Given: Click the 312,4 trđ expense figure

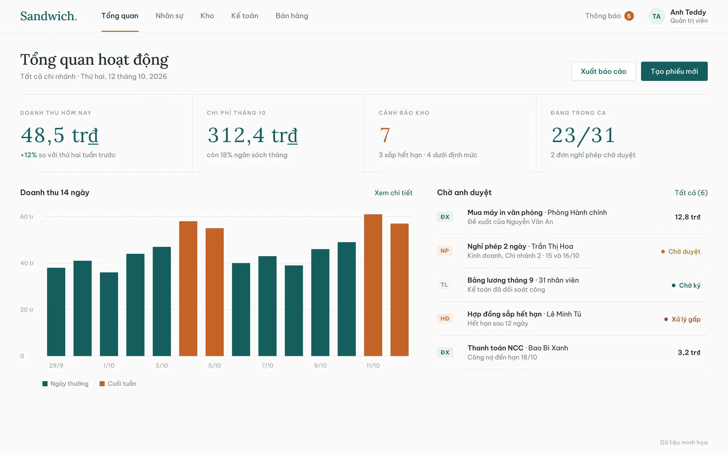Looking at the screenshot, I should click(x=253, y=135).
